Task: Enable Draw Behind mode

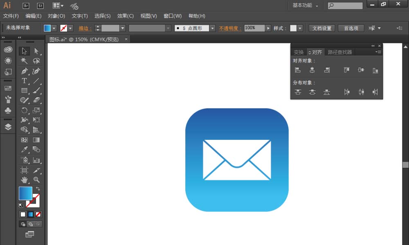Action: coord(31,224)
